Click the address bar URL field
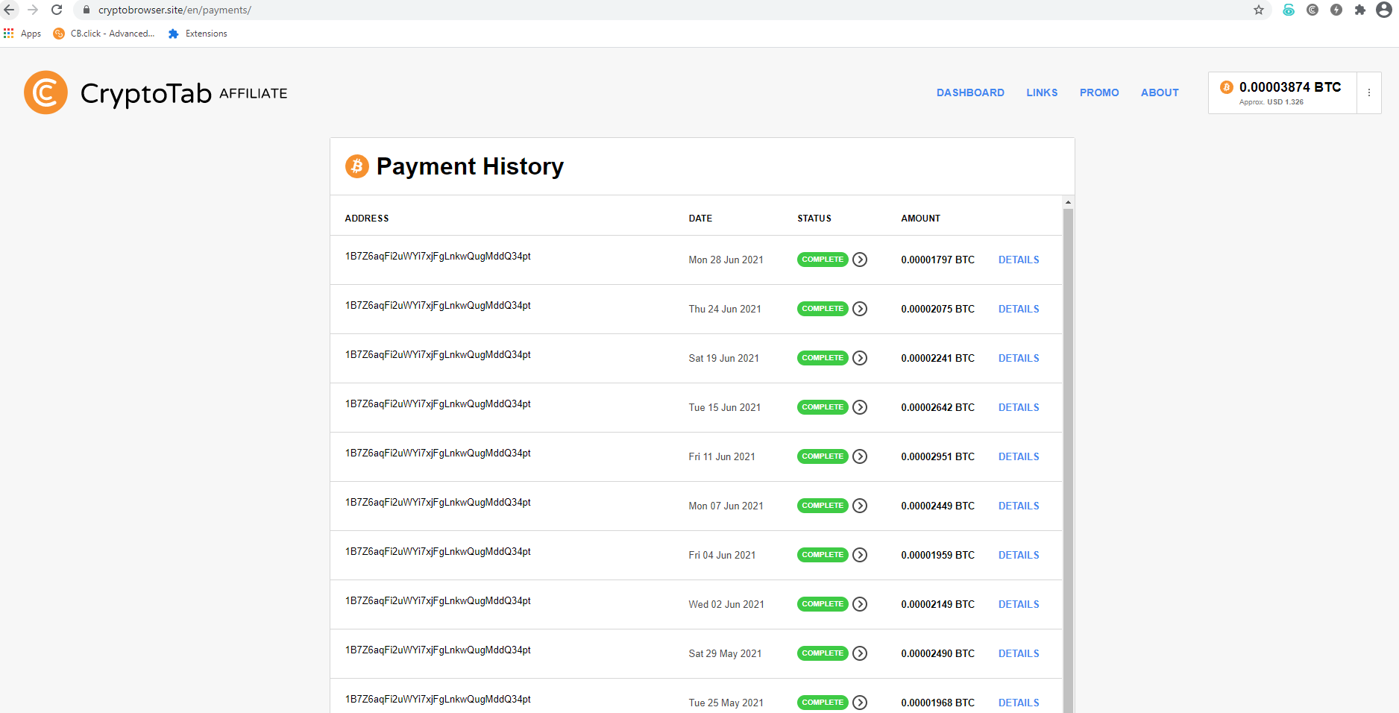This screenshot has height=713, width=1399. pos(671,10)
